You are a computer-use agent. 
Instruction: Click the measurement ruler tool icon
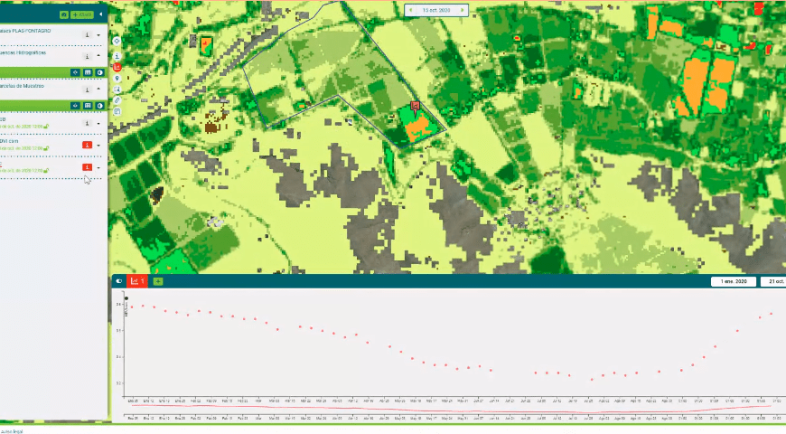coord(117,100)
